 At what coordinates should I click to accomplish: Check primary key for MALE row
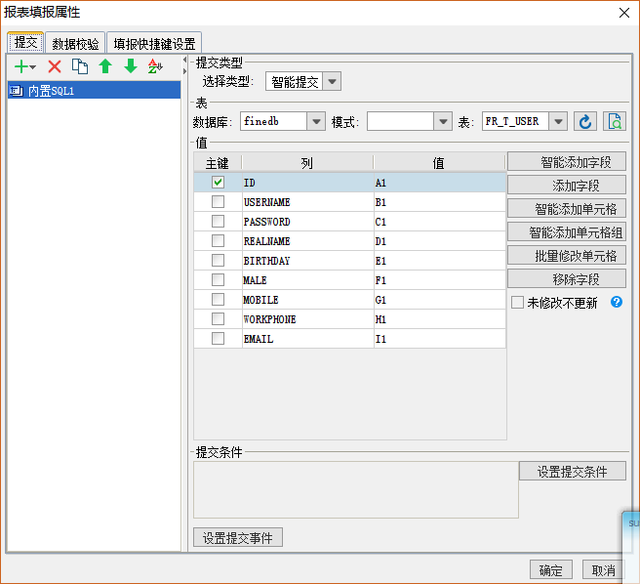[218, 280]
